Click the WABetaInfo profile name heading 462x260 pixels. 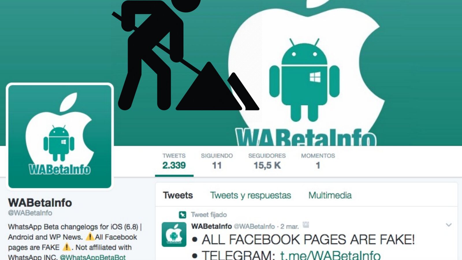pyautogui.click(x=40, y=203)
